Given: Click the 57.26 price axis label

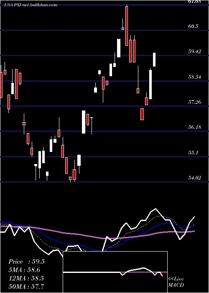Looking at the screenshot, I should pyautogui.click(x=195, y=102).
